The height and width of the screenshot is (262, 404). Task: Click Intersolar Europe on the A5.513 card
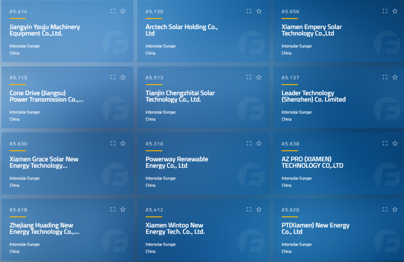click(x=160, y=112)
